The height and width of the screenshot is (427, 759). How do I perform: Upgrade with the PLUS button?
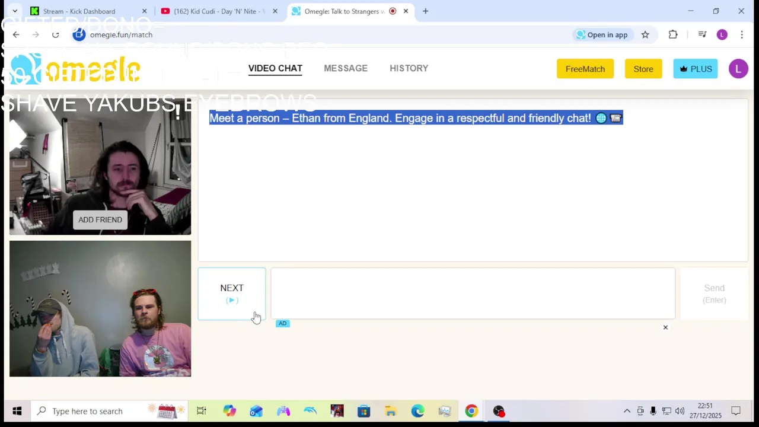click(696, 69)
